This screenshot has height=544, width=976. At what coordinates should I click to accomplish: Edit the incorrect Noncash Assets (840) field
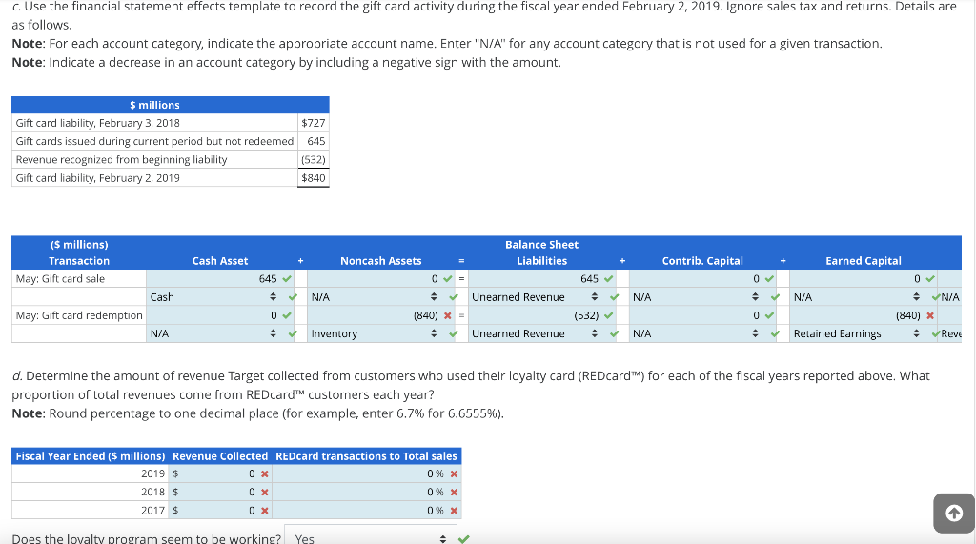pos(374,315)
